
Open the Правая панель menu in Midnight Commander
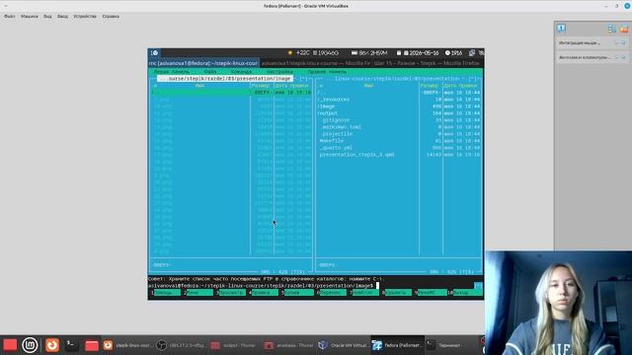coord(327,72)
